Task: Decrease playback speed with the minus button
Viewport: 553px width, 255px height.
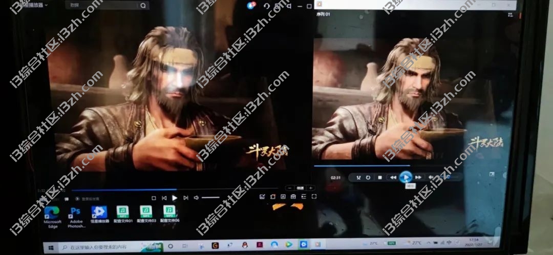Action: [x=289, y=188]
